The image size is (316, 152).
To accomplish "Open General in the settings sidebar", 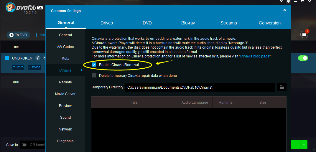I will click(65, 35).
